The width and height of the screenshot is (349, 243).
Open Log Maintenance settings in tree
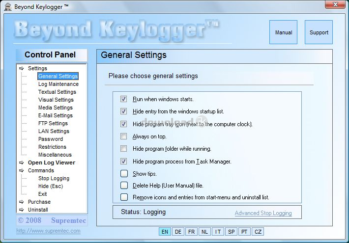tap(58, 84)
